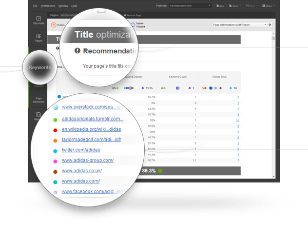308x225 pixels.
Task: Click the report document sidebar icon
Action: (38, 114)
